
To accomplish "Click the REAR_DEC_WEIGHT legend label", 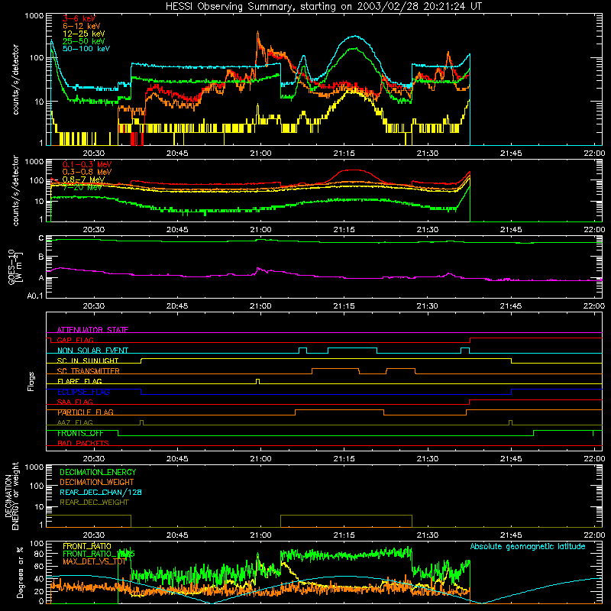I will point(94,503).
